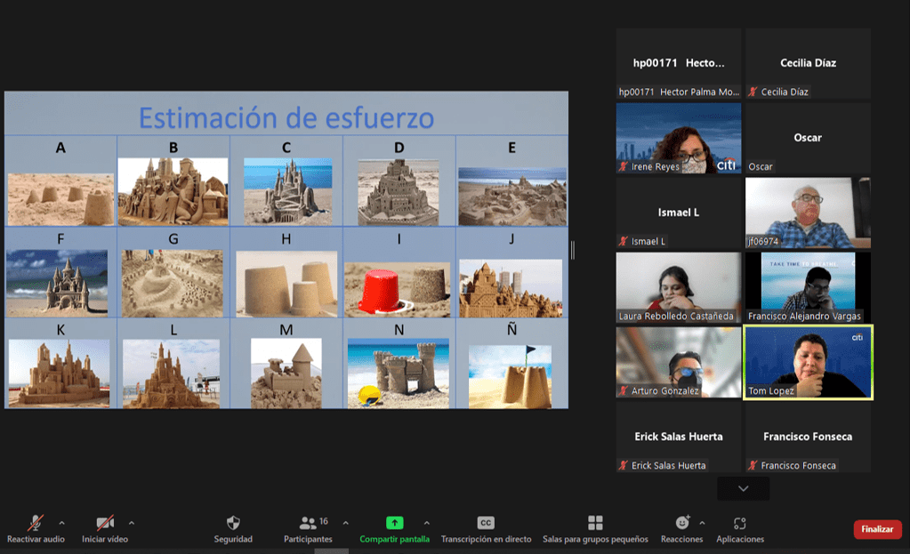Click the red Finalizar button
This screenshot has width=910, height=554.
point(877,529)
